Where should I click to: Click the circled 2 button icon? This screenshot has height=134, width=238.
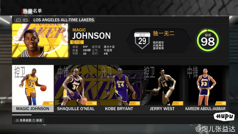coord(34,120)
